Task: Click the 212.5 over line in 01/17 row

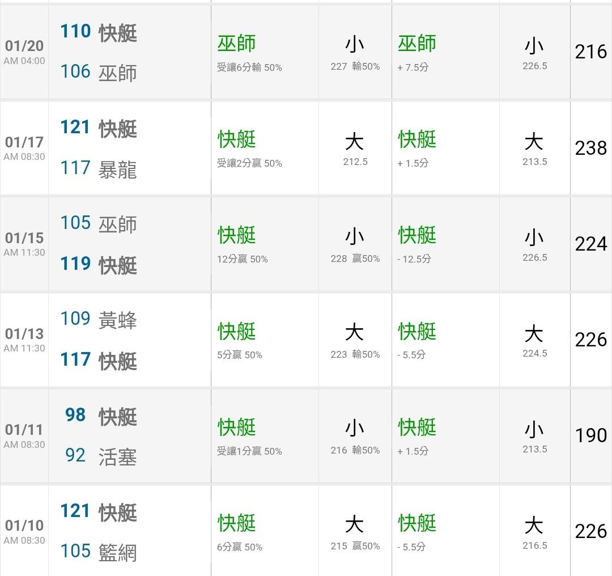Action: pyautogui.click(x=355, y=162)
